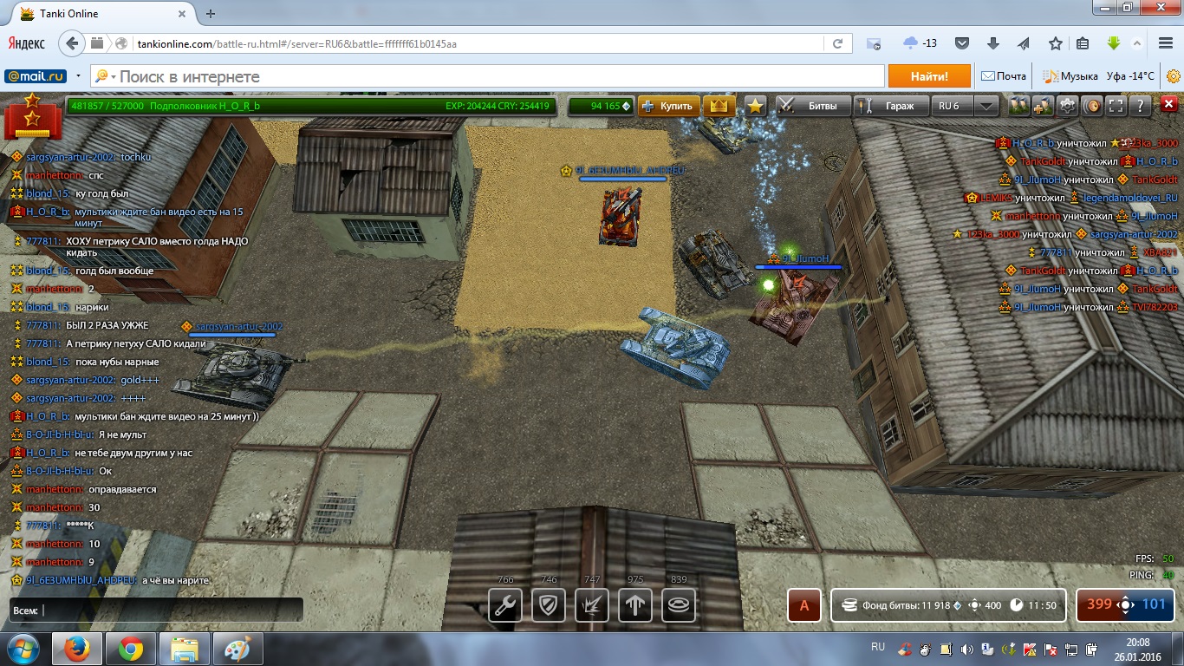Show bookmarks list icon
1184x666 pixels.
[1083, 43]
